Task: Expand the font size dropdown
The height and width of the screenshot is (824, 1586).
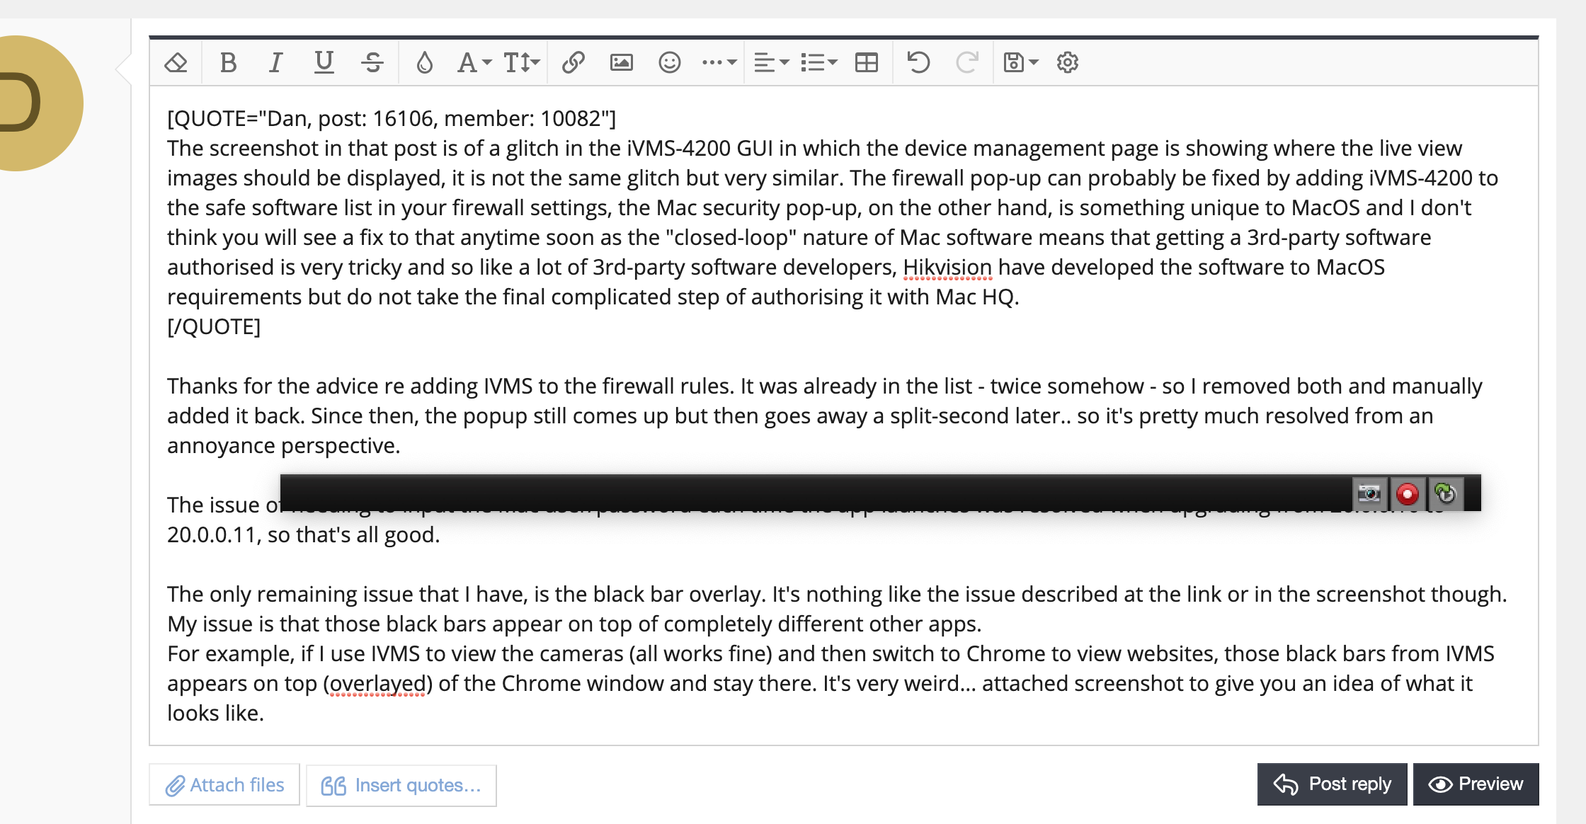Action: [x=522, y=63]
